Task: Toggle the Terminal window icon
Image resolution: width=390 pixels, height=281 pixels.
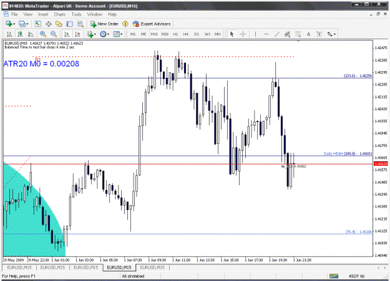Action: [69, 24]
